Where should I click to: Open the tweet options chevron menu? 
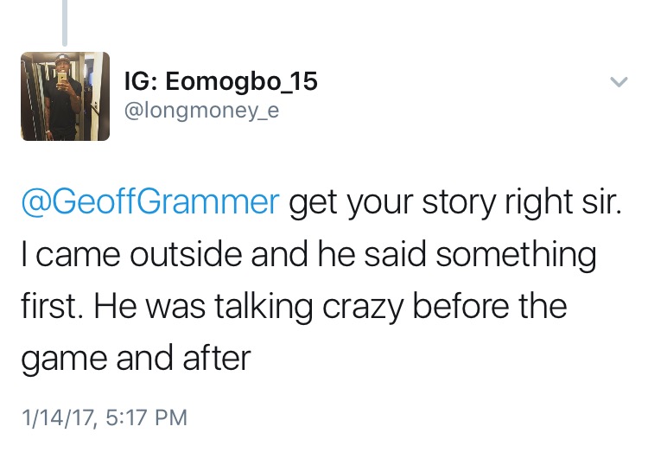point(619,82)
